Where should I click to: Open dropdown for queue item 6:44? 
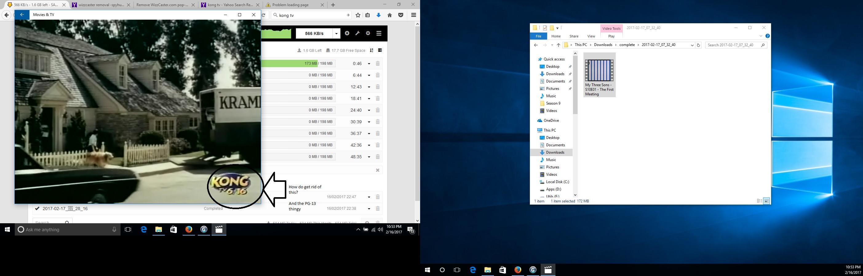369,75
